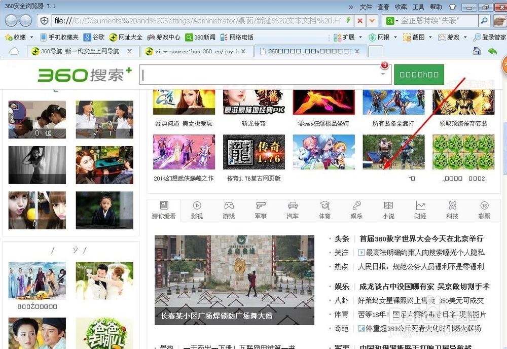Screen dimensions: 507x349
Task: Click the search magnifier icon in toolbar
Action: click(x=484, y=21)
